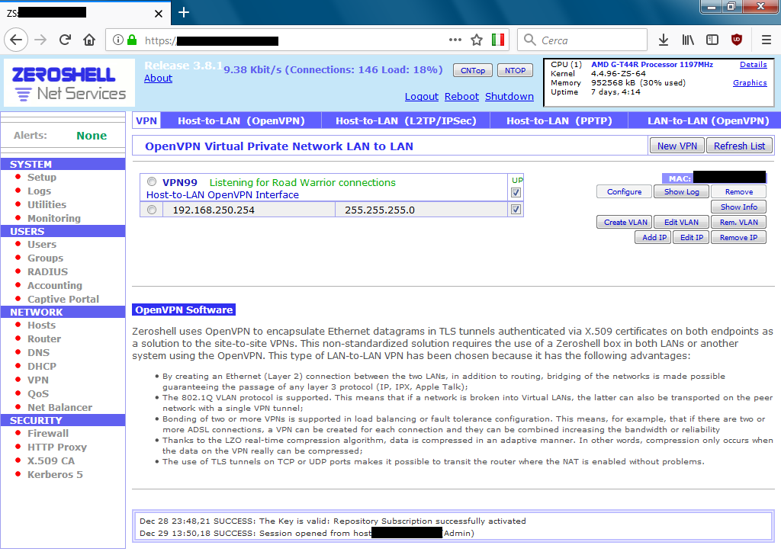Open RADIUS settings in the sidebar
Screen dimensions: 781x555
tap(48, 271)
